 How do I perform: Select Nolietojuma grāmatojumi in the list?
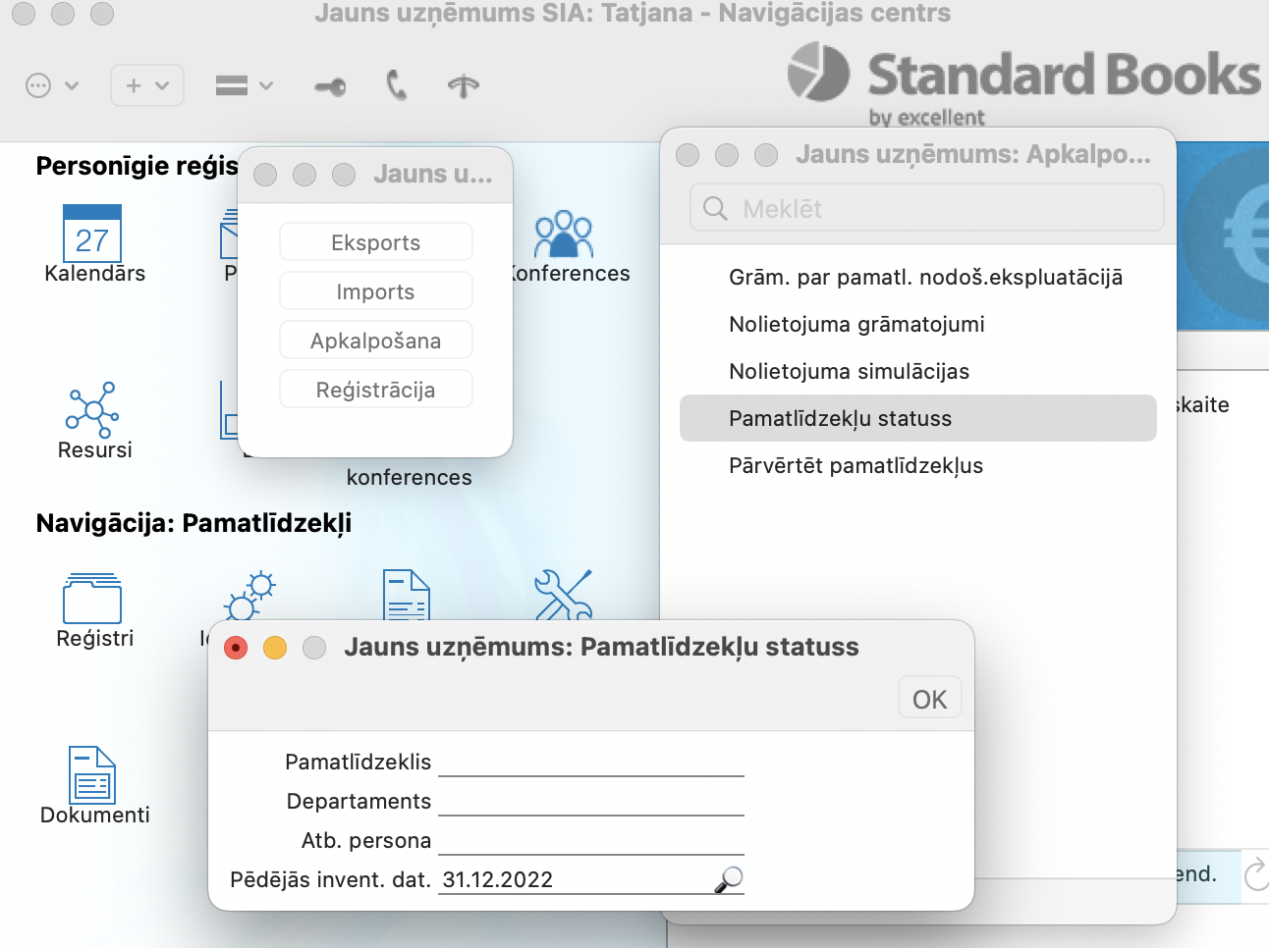pyautogui.click(x=856, y=325)
